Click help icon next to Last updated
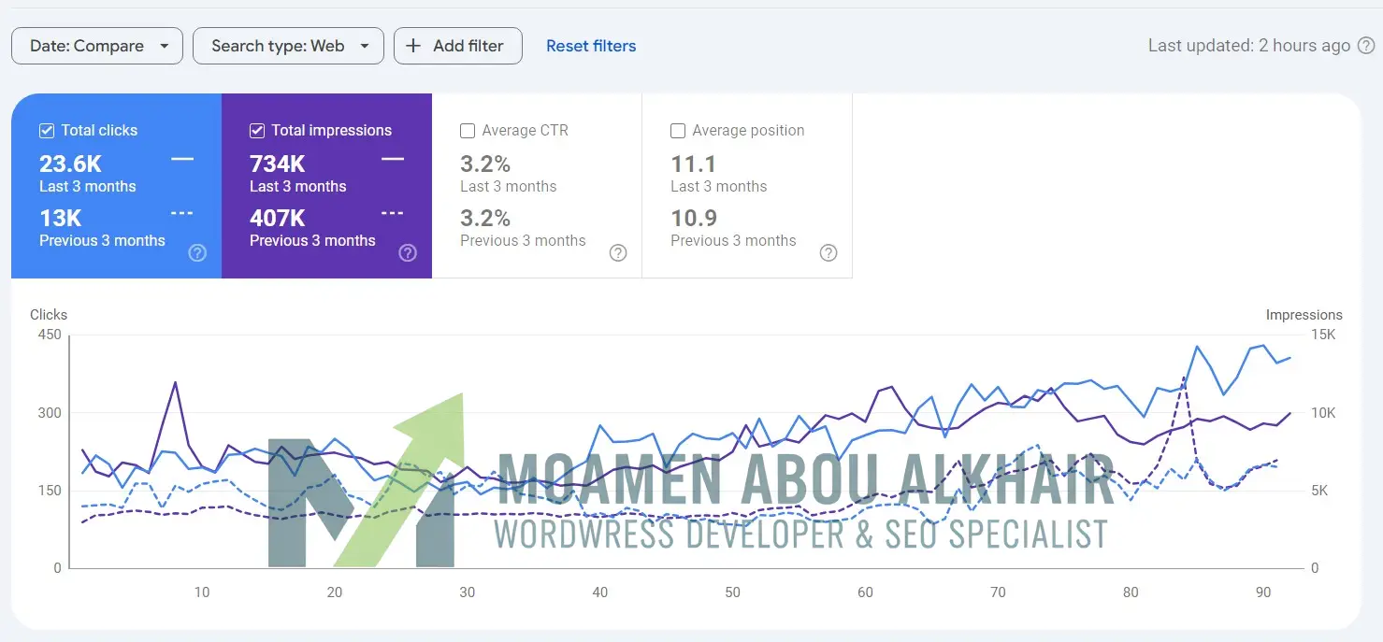The height and width of the screenshot is (642, 1383). (1366, 46)
